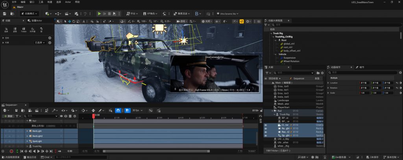Click the green Play button in main toolbar
The height and width of the screenshot is (160, 403).
[x=100, y=13]
